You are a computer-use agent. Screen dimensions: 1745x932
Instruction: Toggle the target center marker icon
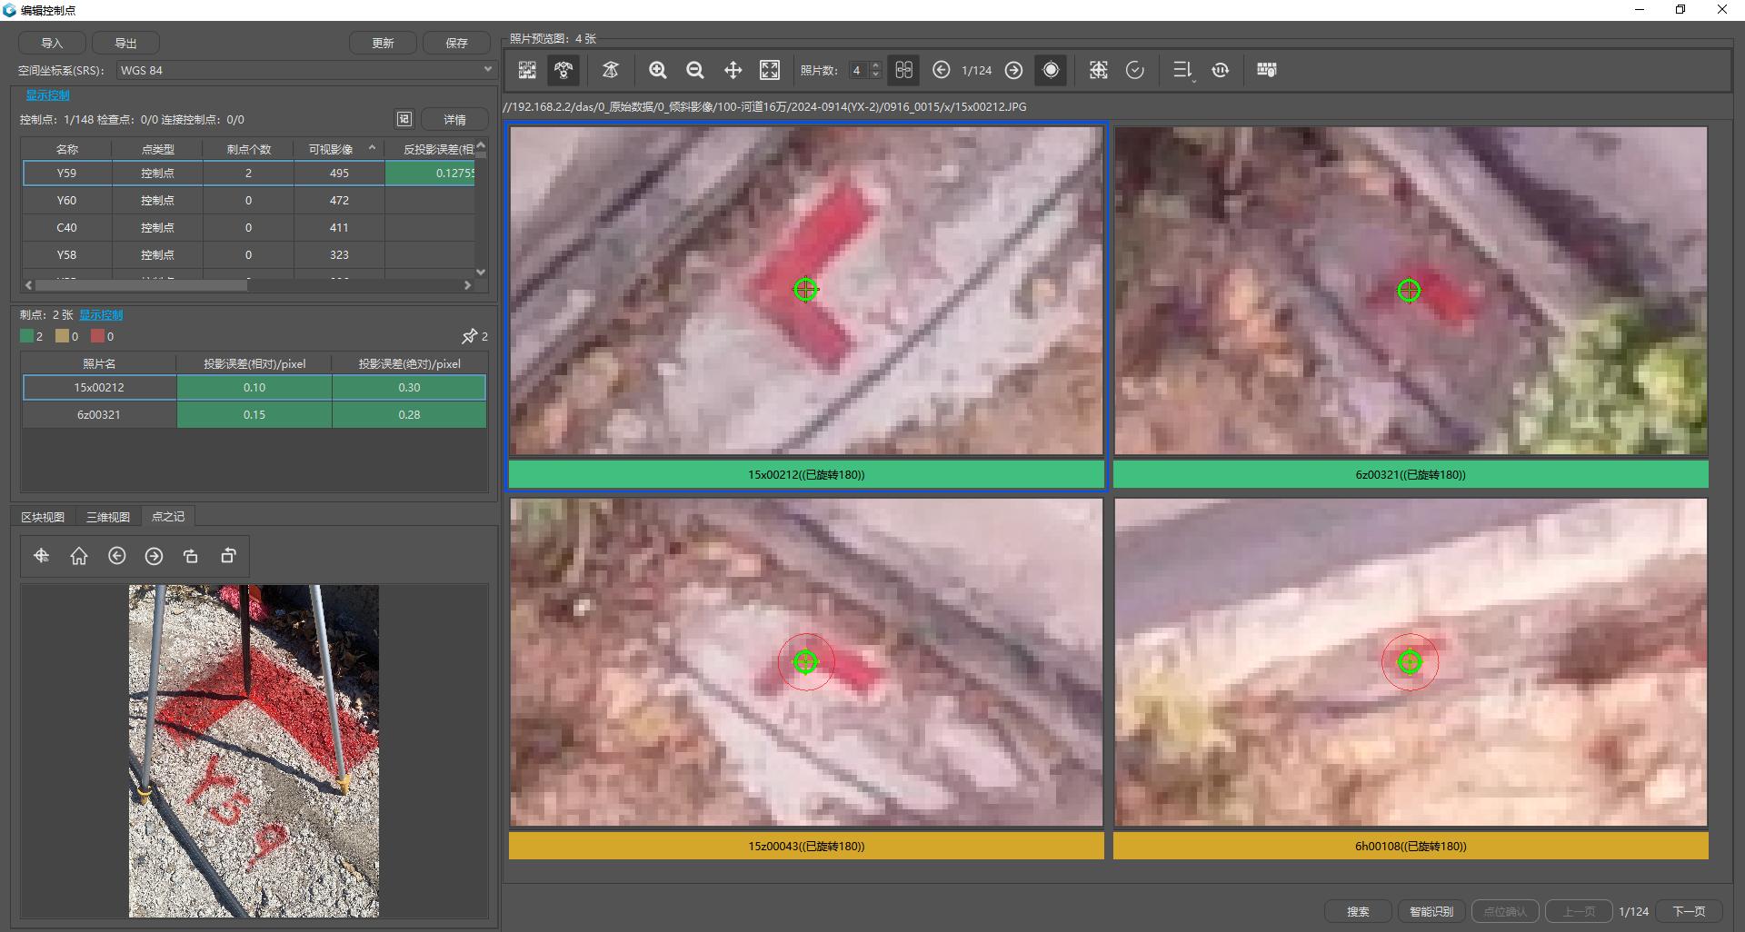(1051, 70)
